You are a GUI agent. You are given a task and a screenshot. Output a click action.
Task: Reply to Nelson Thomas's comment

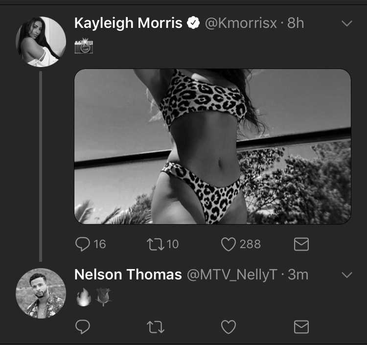tap(83, 327)
